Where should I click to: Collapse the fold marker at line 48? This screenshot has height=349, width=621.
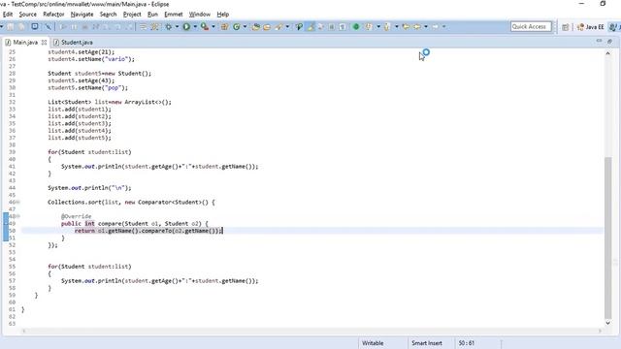tap(18, 216)
